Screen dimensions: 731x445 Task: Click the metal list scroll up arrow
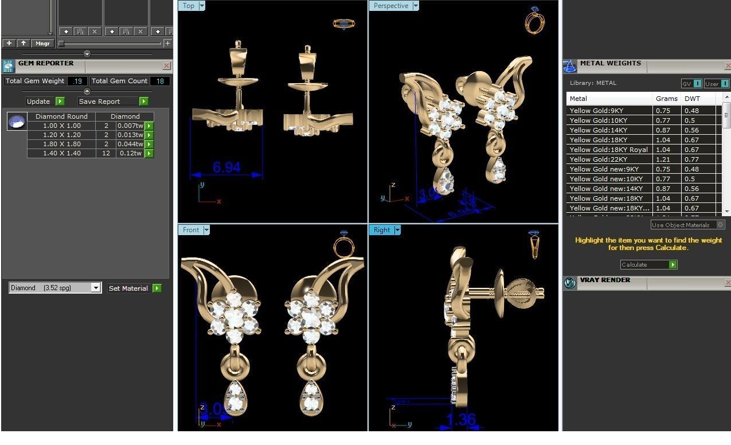(x=727, y=97)
